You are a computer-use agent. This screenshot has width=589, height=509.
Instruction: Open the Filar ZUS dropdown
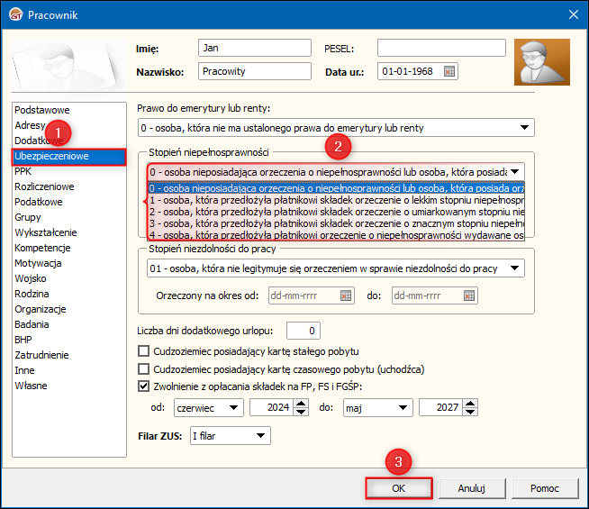pyautogui.click(x=260, y=436)
